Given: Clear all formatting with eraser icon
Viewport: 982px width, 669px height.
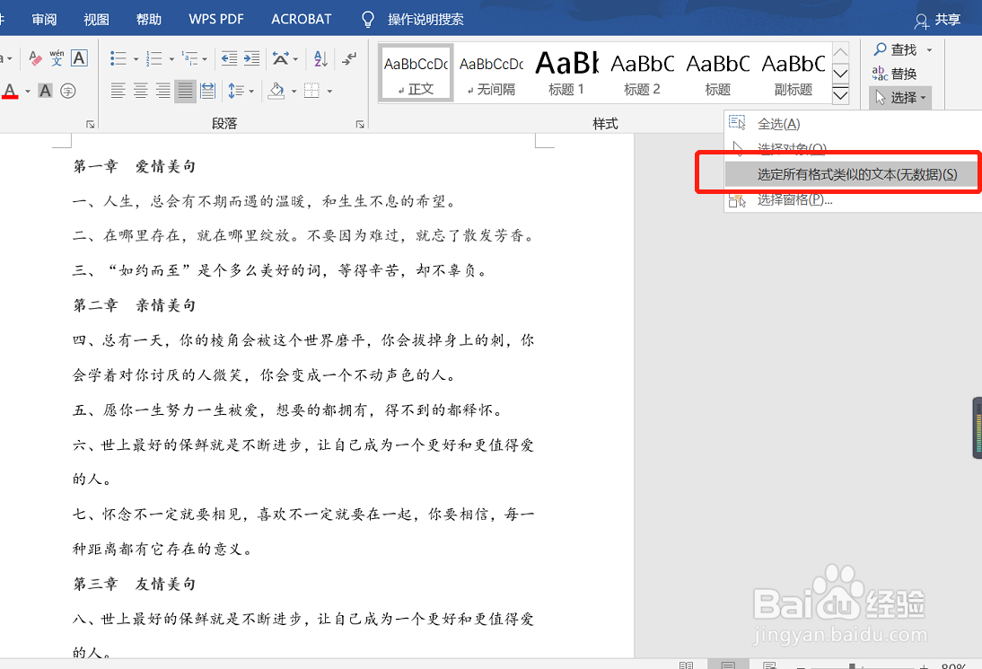Looking at the screenshot, I should tap(35, 58).
